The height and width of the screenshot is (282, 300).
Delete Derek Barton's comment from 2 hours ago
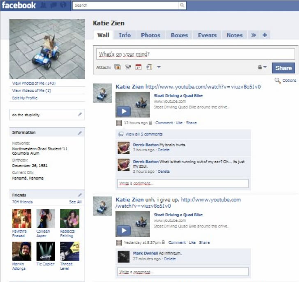point(164,171)
